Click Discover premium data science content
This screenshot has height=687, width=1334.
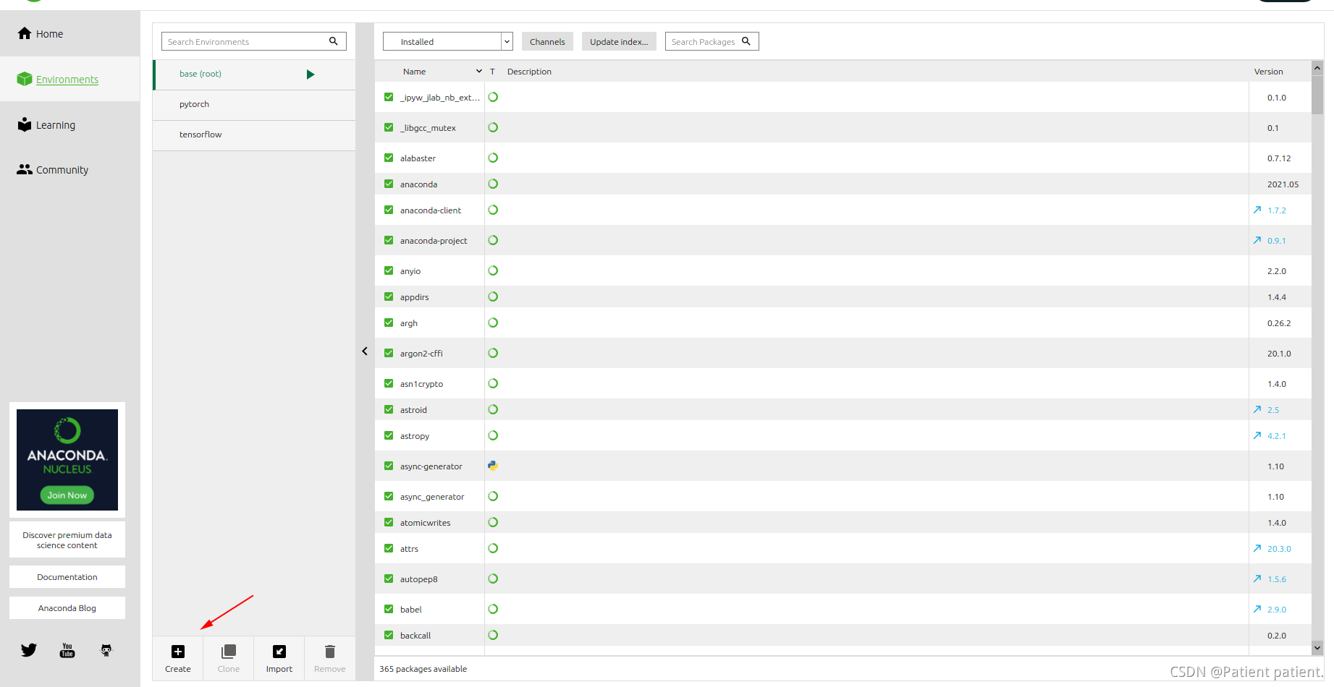click(67, 540)
